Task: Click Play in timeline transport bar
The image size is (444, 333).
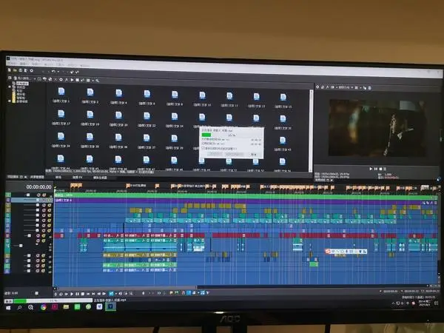Action: [x=72, y=294]
